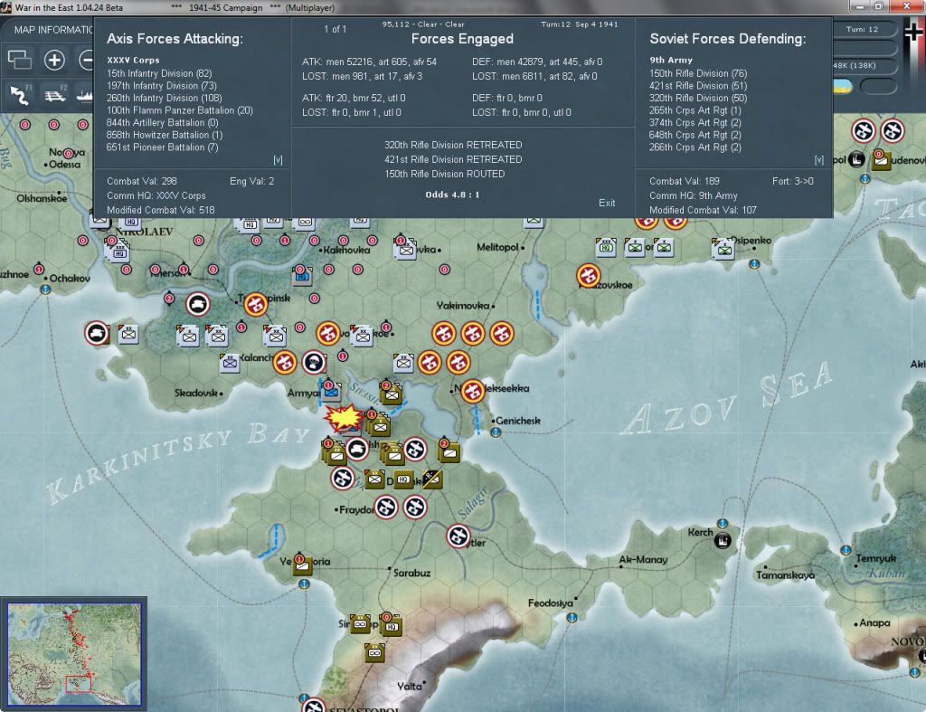Click the 421st Rifle Division (51) entry

coord(698,86)
